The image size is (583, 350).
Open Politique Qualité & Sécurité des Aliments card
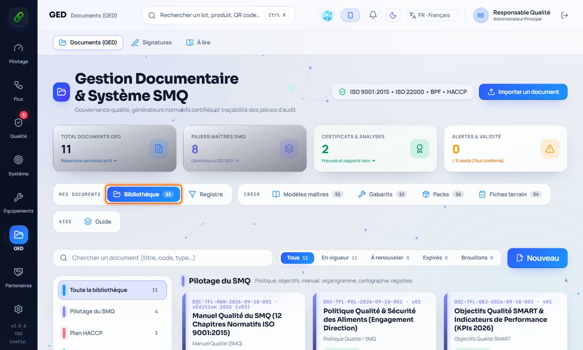click(x=374, y=321)
